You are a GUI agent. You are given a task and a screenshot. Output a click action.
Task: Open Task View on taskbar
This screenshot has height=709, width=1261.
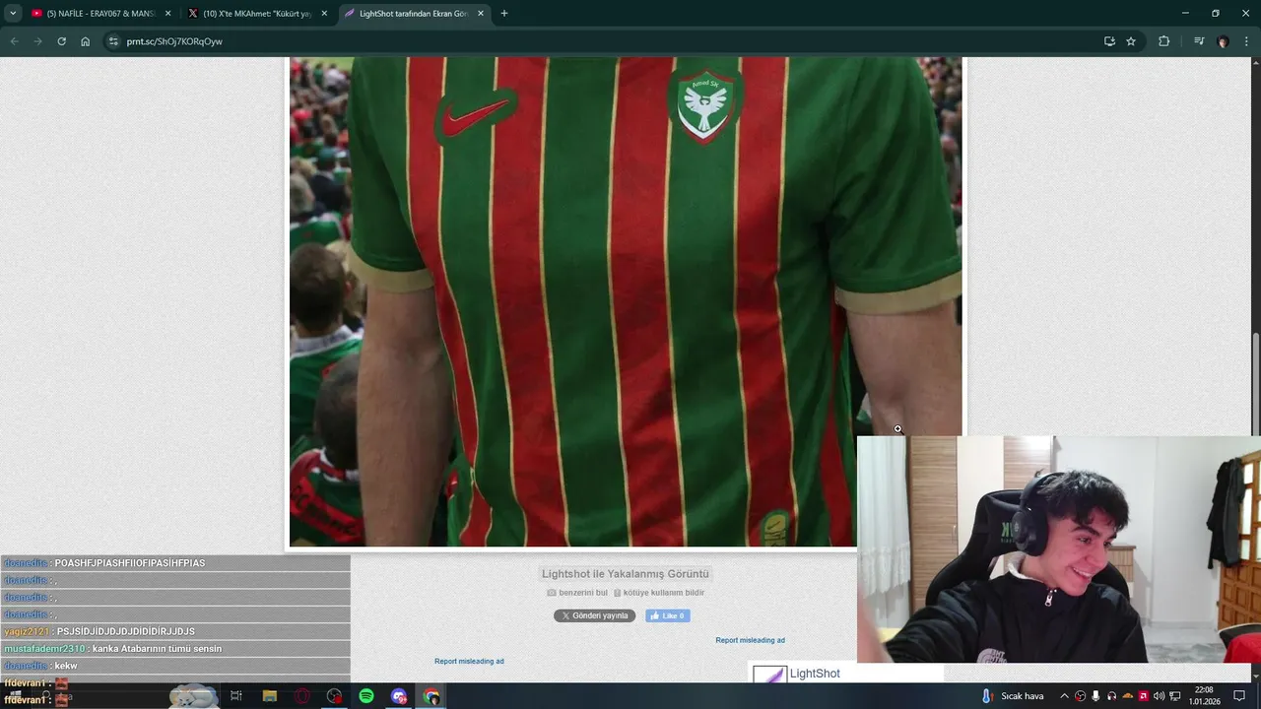236,696
